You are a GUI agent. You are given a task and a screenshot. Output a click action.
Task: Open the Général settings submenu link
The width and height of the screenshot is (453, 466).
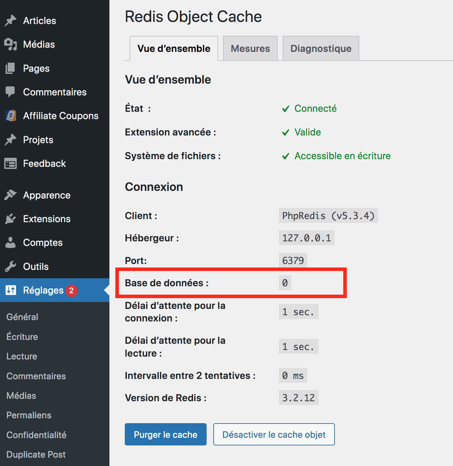22,317
